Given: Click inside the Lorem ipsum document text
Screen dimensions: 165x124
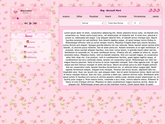Looking at the screenshot, I should pos(111,58).
